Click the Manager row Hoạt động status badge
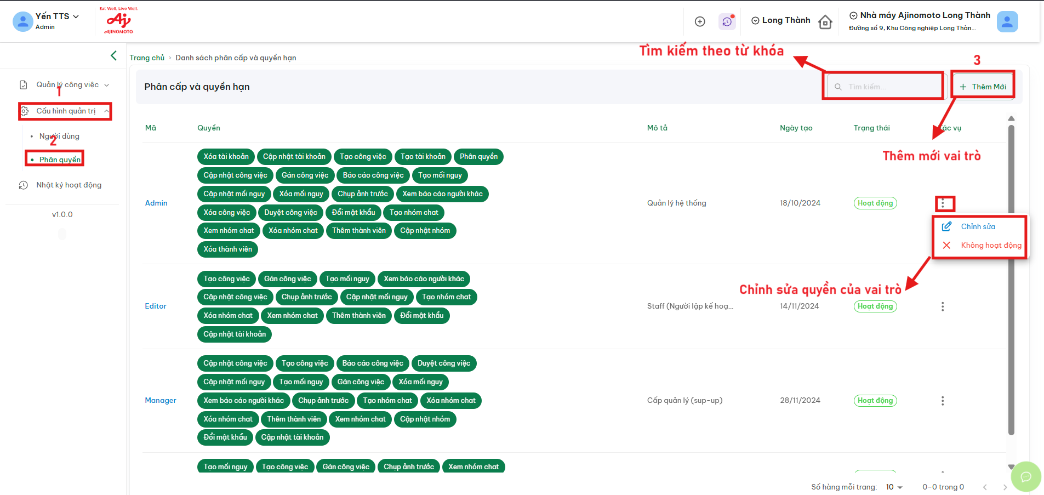Viewport: 1044px width, 495px height. pyautogui.click(x=875, y=400)
